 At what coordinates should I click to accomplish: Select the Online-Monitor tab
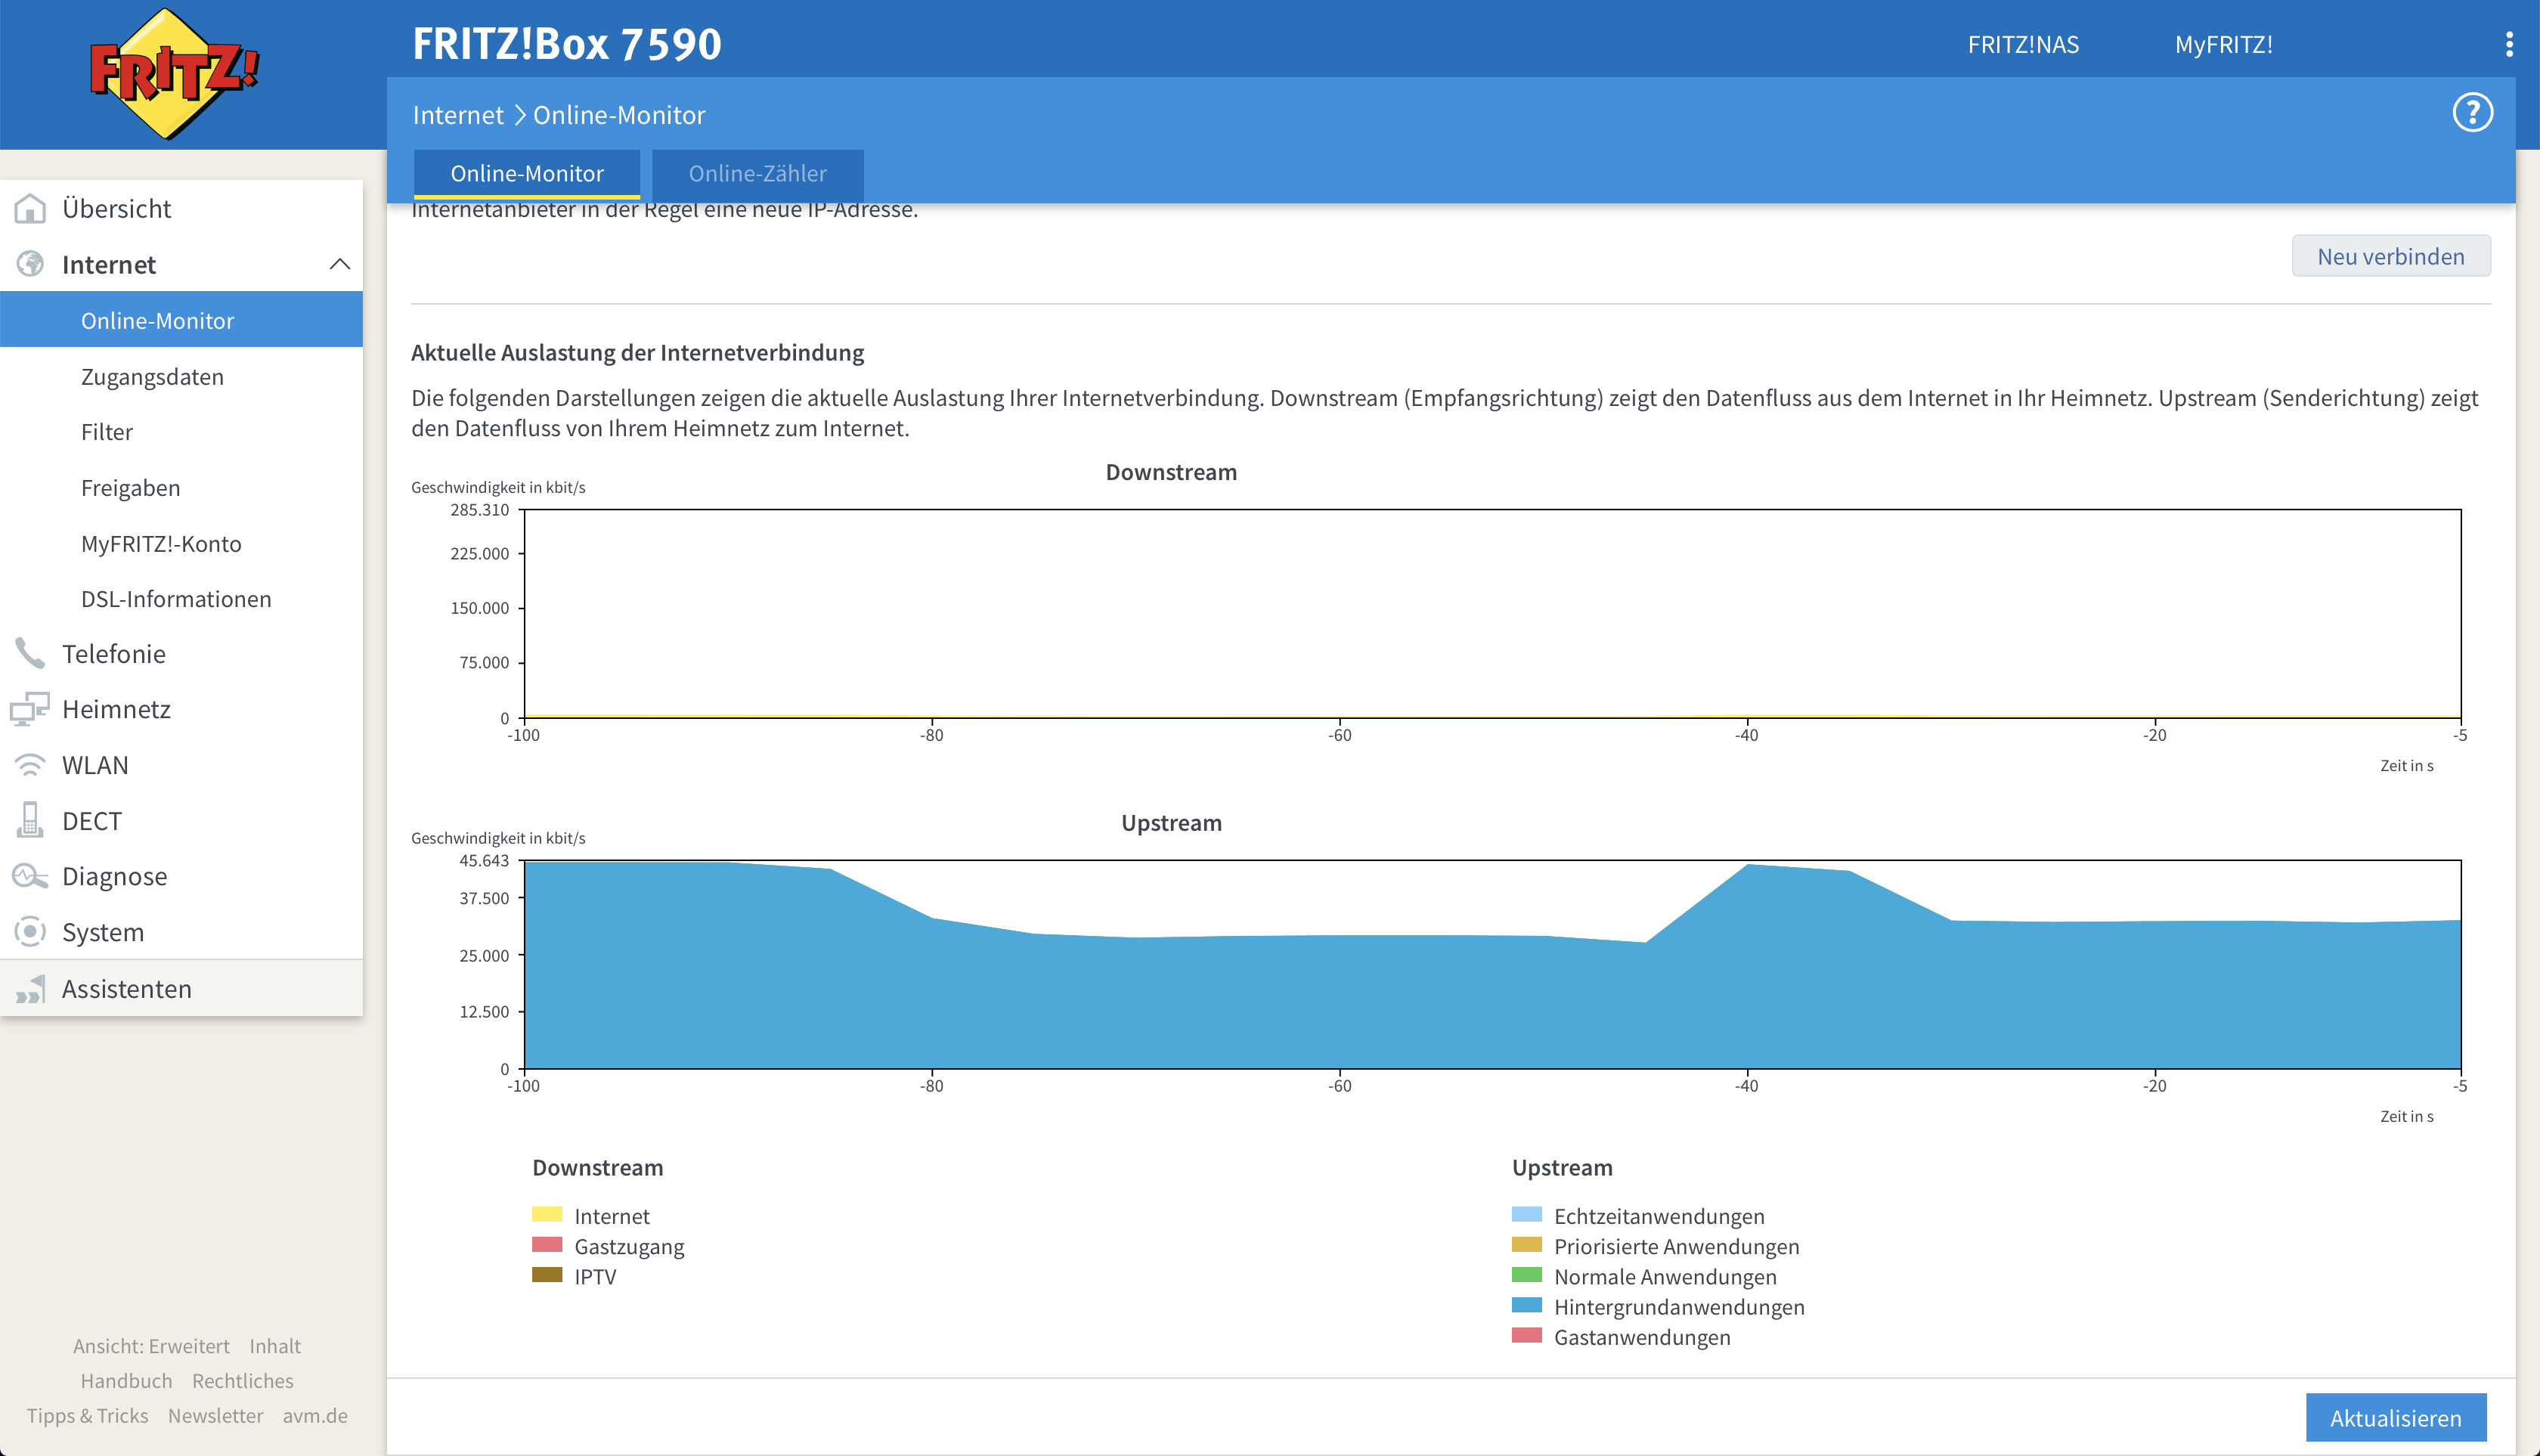tap(527, 174)
